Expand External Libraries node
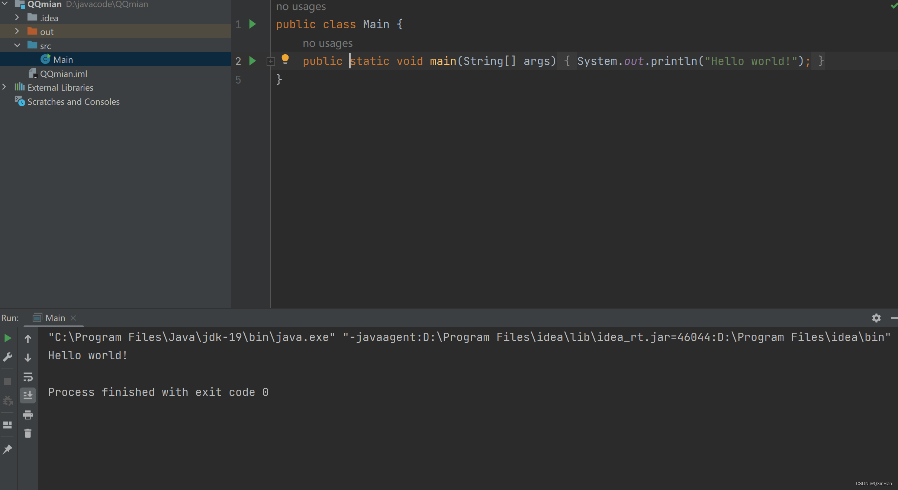 [4, 87]
